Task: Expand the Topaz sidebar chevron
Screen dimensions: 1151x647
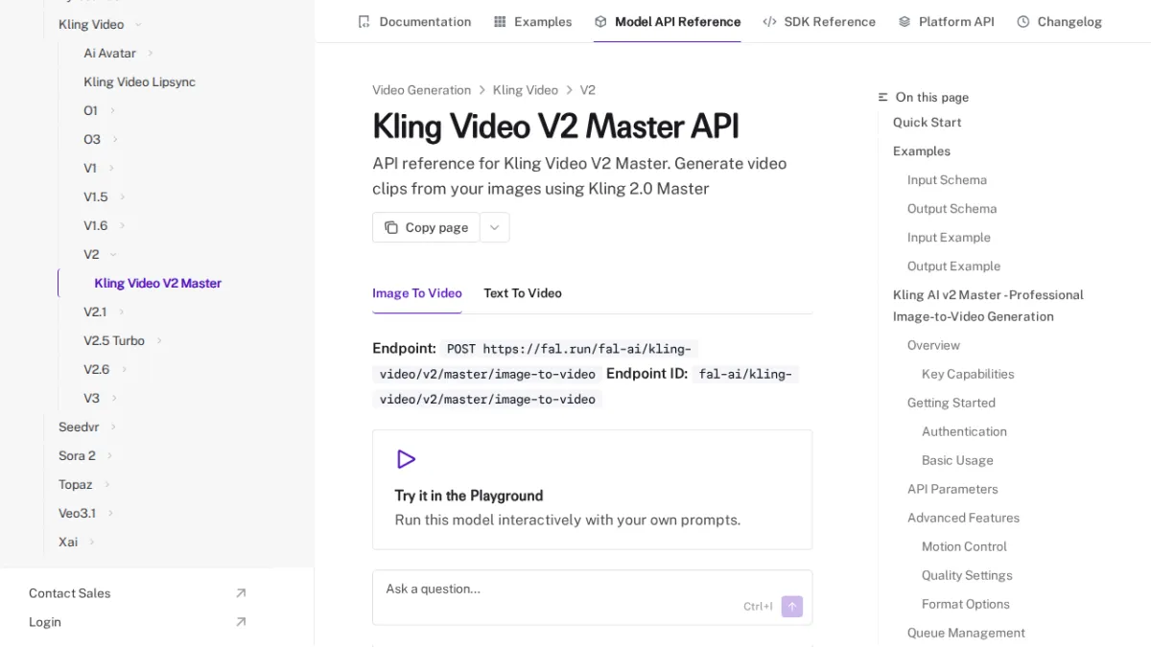Action: pos(107,485)
